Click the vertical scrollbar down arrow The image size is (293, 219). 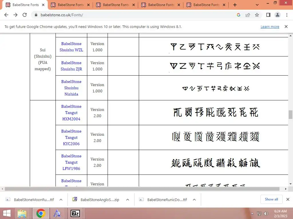tap(290, 184)
